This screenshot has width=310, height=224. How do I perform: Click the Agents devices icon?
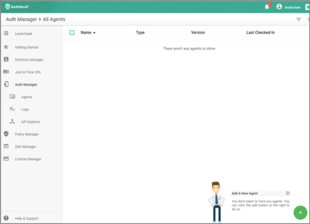(12, 97)
